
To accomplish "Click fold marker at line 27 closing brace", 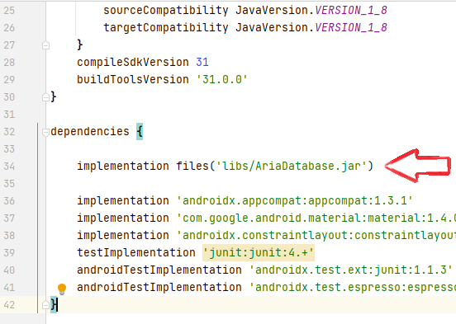I will coord(45,45).
